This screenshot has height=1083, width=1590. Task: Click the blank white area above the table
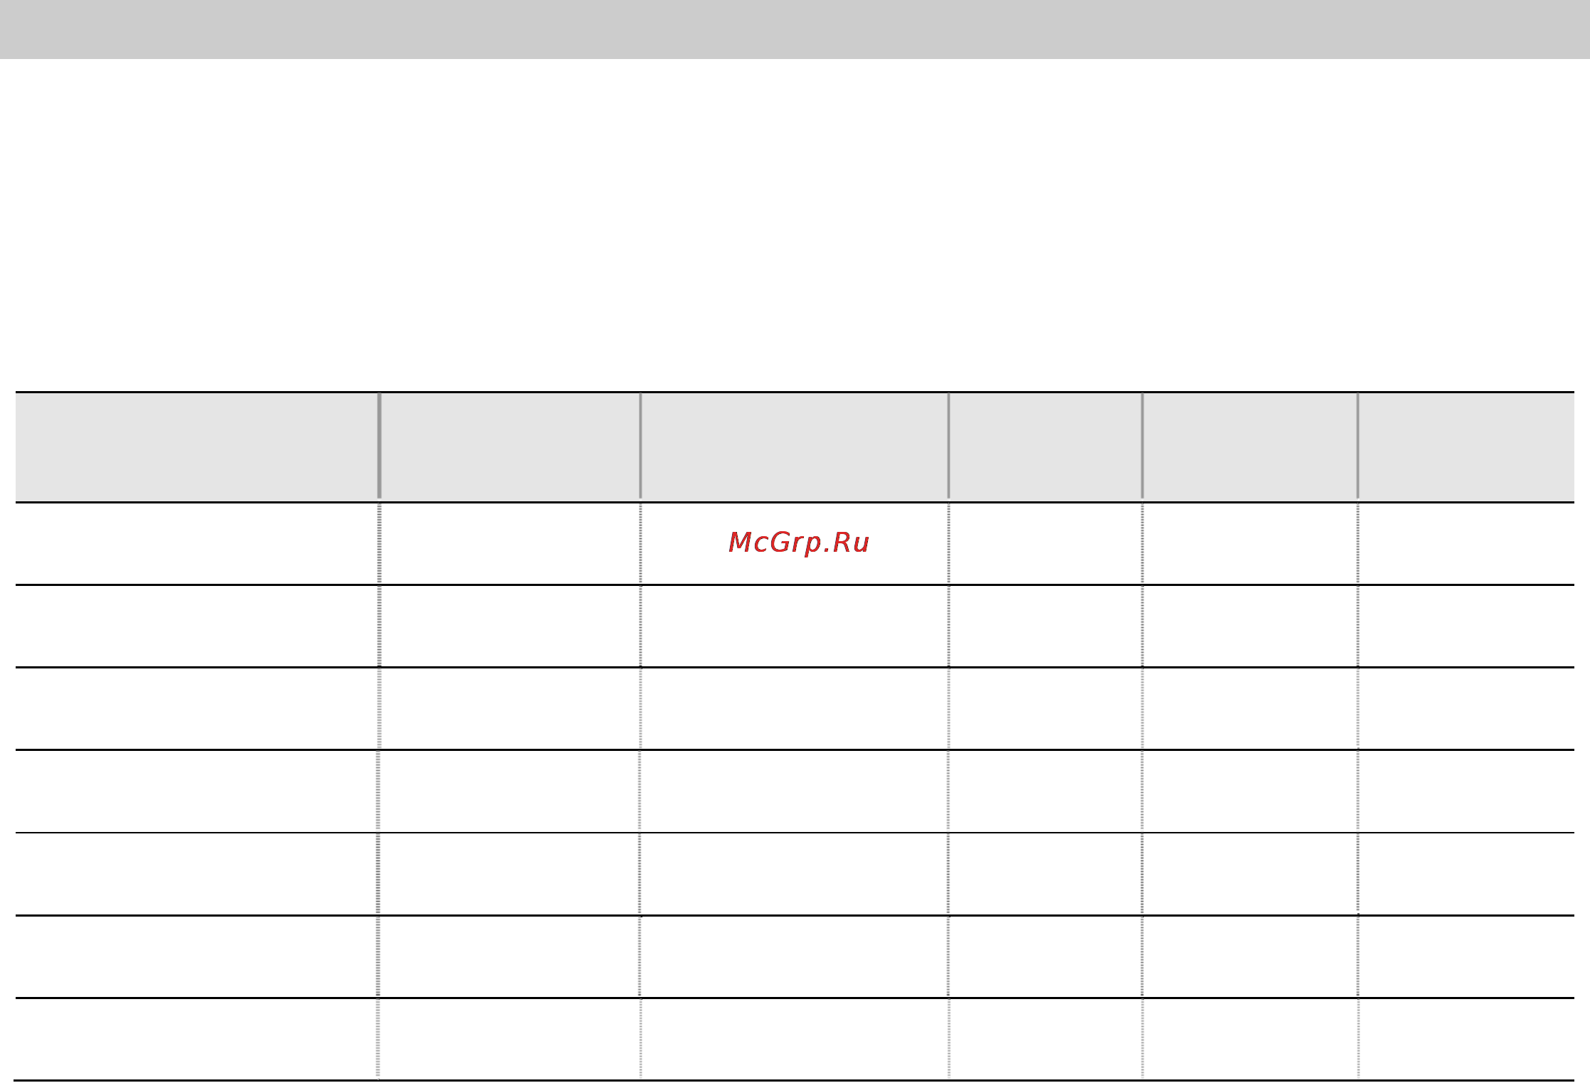click(x=795, y=224)
